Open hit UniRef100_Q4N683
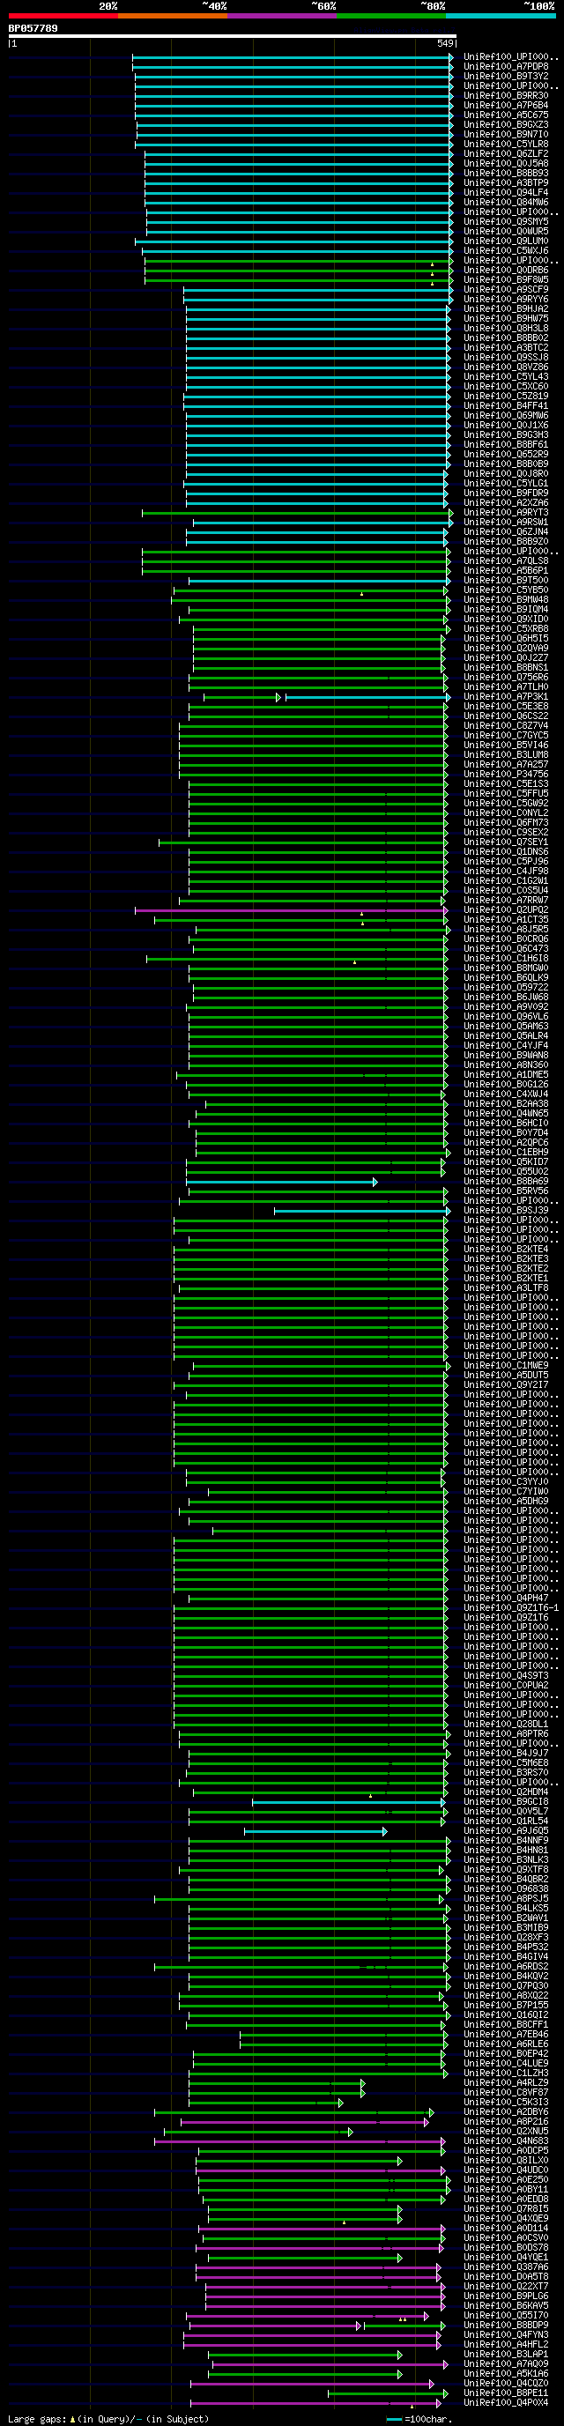This screenshot has width=564, height=2426. pos(506,2140)
